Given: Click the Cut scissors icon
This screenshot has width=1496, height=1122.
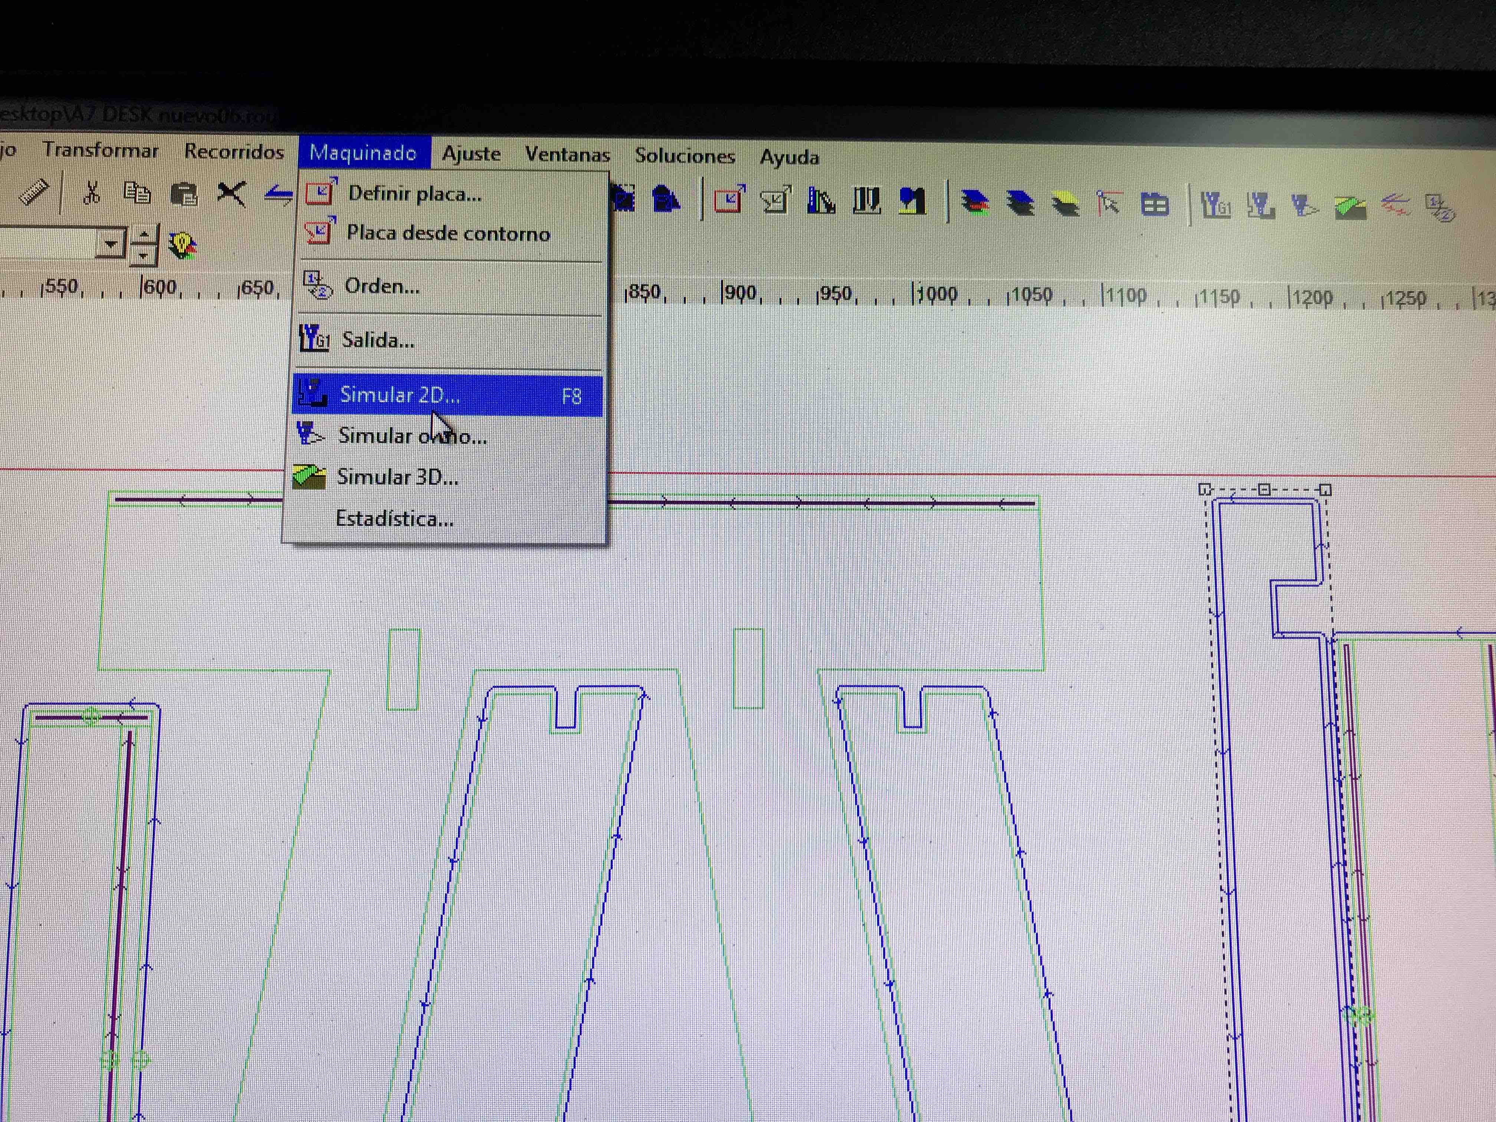Looking at the screenshot, I should point(91,193).
